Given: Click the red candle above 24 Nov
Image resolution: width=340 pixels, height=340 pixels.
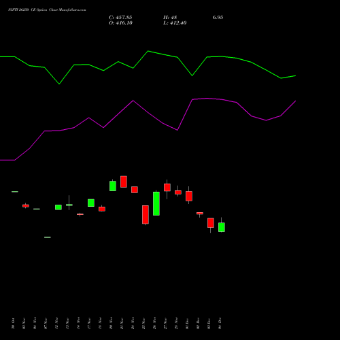Looking at the screenshot, I should (x=135, y=190).
